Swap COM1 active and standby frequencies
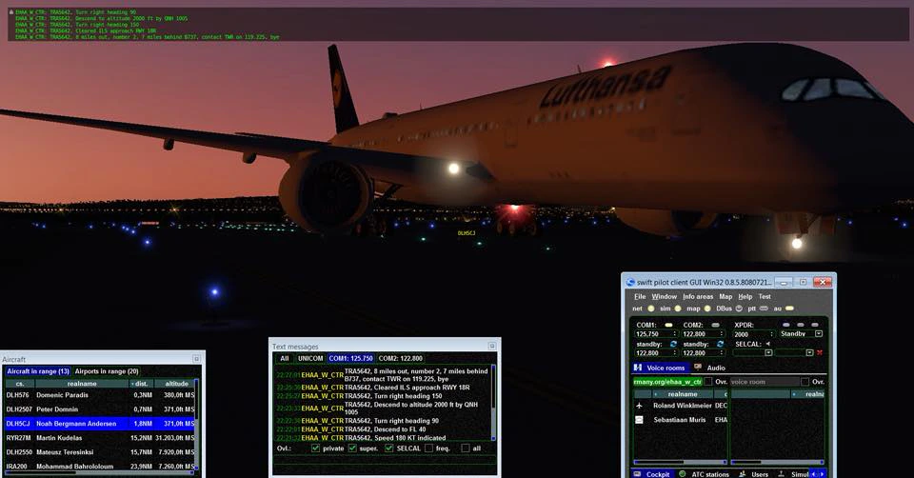Viewport: 914px width, 478px height. [x=673, y=344]
